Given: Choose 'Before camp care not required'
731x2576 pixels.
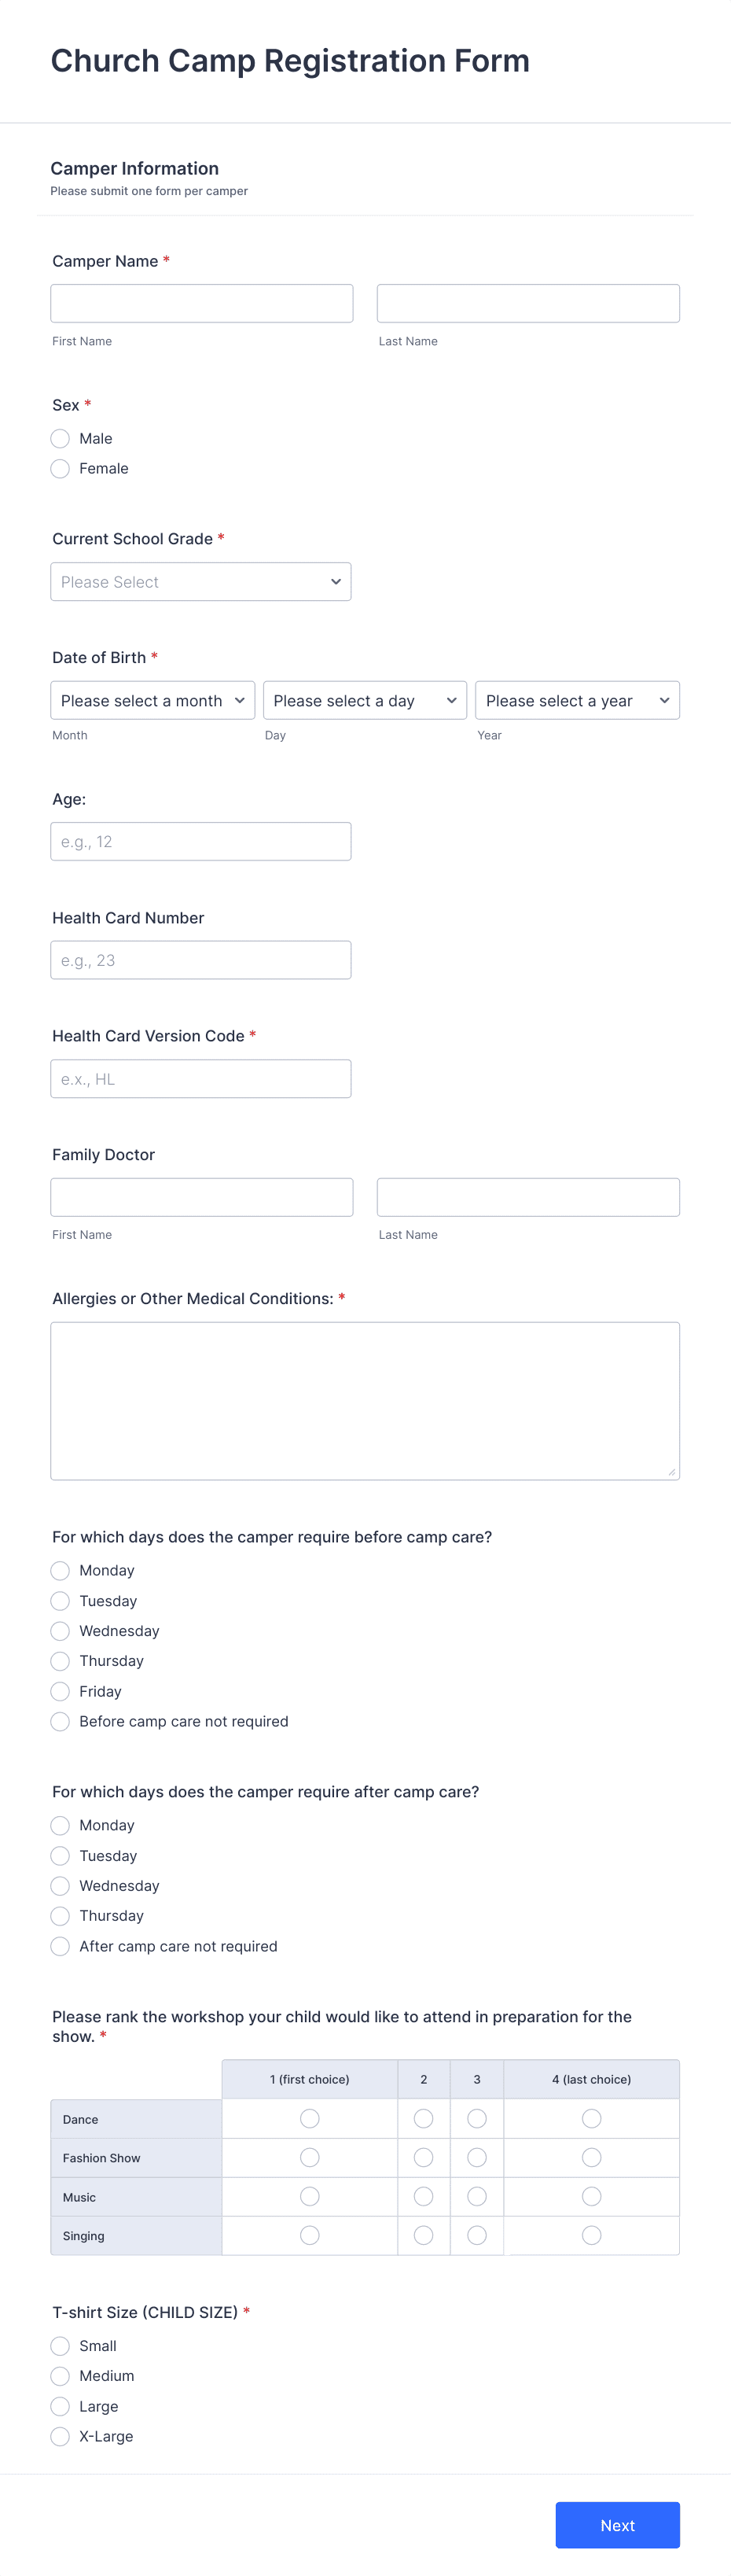Looking at the screenshot, I should tap(60, 1721).
